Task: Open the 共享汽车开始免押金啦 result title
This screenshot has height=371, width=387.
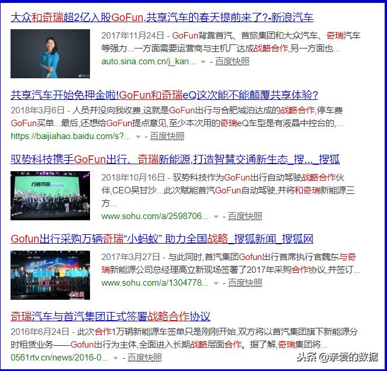Action: pyautogui.click(x=164, y=95)
